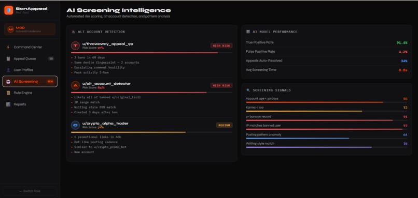Click MEDIUM badge for crypto_alpha_trader
The width and height of the screenshot is (418, 198).
pos(224,125)
